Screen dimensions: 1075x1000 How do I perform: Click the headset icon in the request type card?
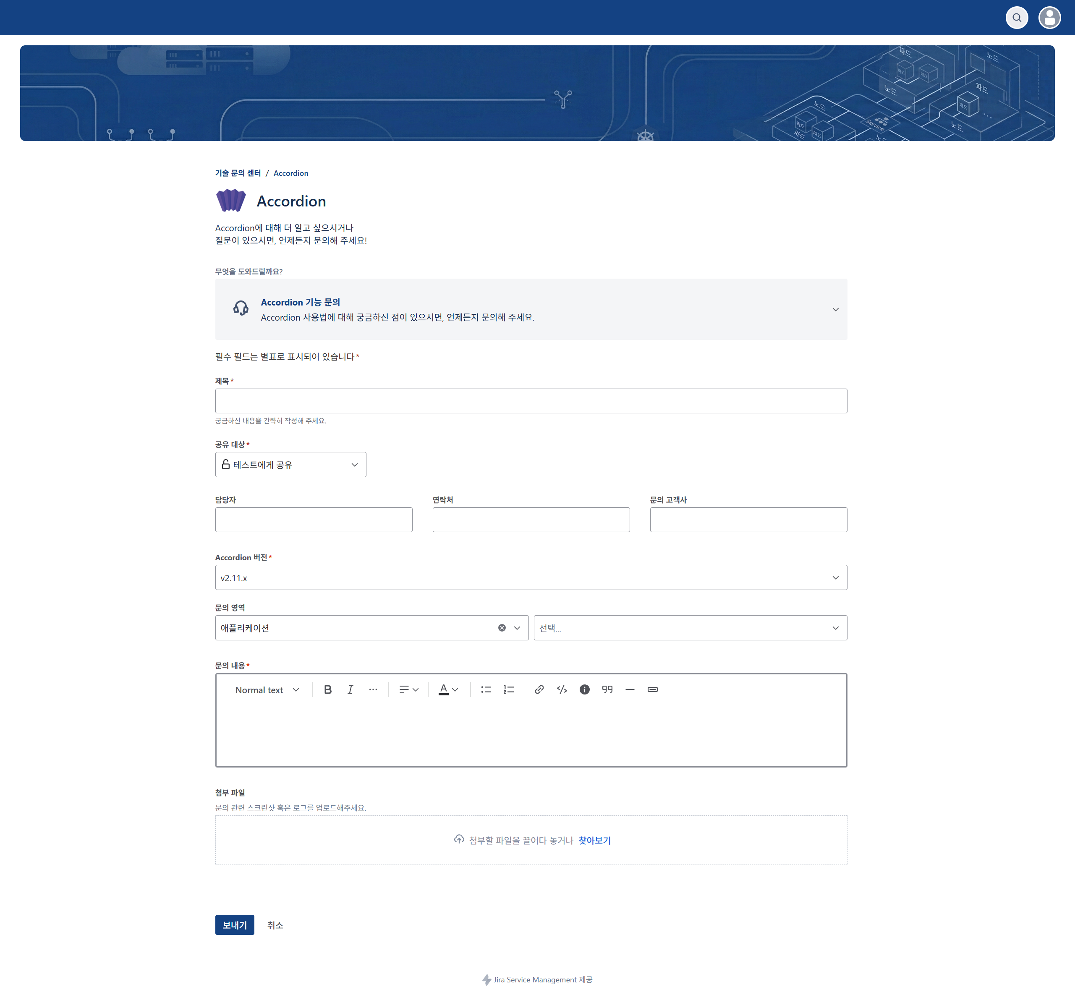coord(241,308)
